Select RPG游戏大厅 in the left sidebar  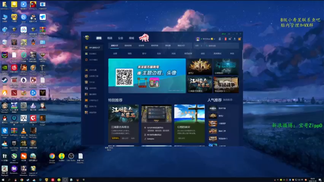coord(93,48)
